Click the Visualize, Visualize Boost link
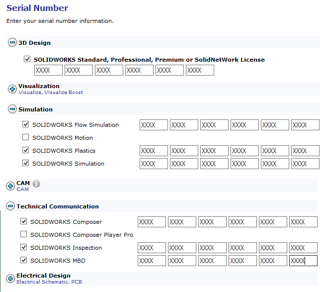 pos(51,93)
